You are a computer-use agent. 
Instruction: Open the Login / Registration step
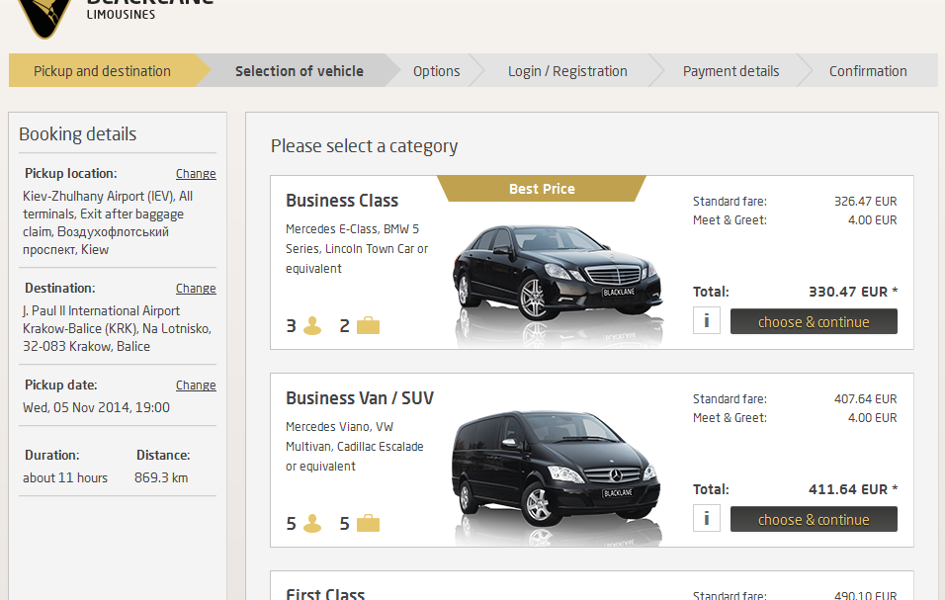pyautogui.click(x=567, y=70)
